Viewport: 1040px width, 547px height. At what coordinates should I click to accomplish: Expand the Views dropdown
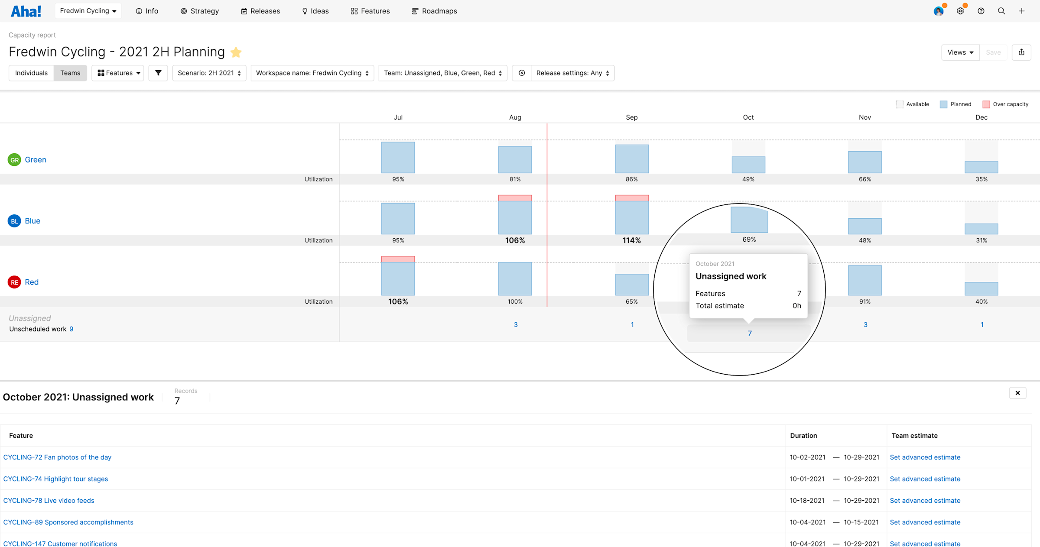960,52
